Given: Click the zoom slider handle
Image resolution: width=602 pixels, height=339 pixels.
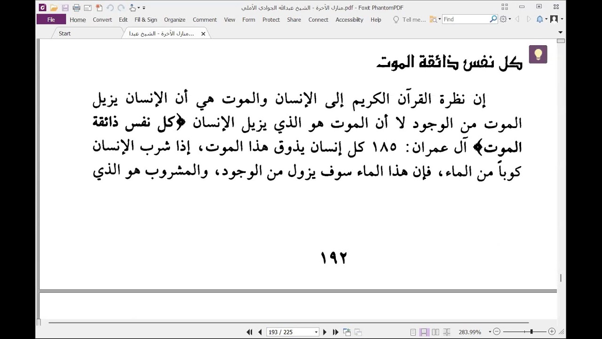Looking at the screenshot, I should tap(531, 332).
